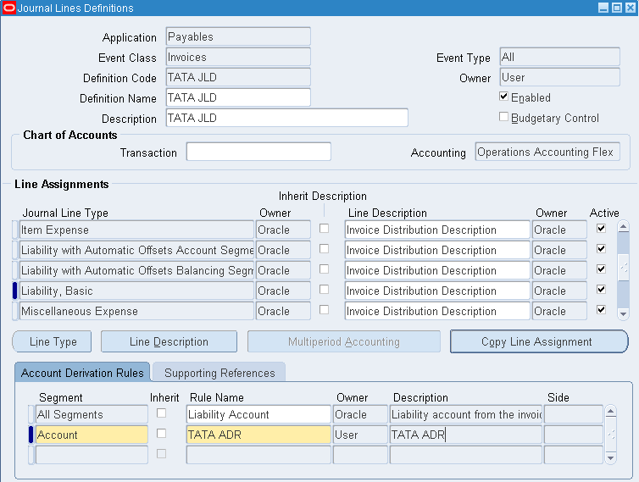
Task: Click the Account Derivation Rules scroll up arrow
Action: pyautogui.click(x=609, y=413)
